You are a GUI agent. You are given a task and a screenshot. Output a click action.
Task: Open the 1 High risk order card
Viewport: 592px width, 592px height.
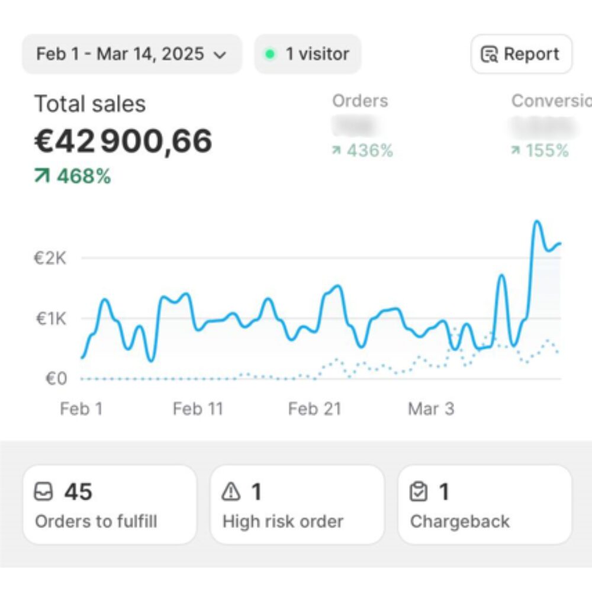[x=297, y=505]
